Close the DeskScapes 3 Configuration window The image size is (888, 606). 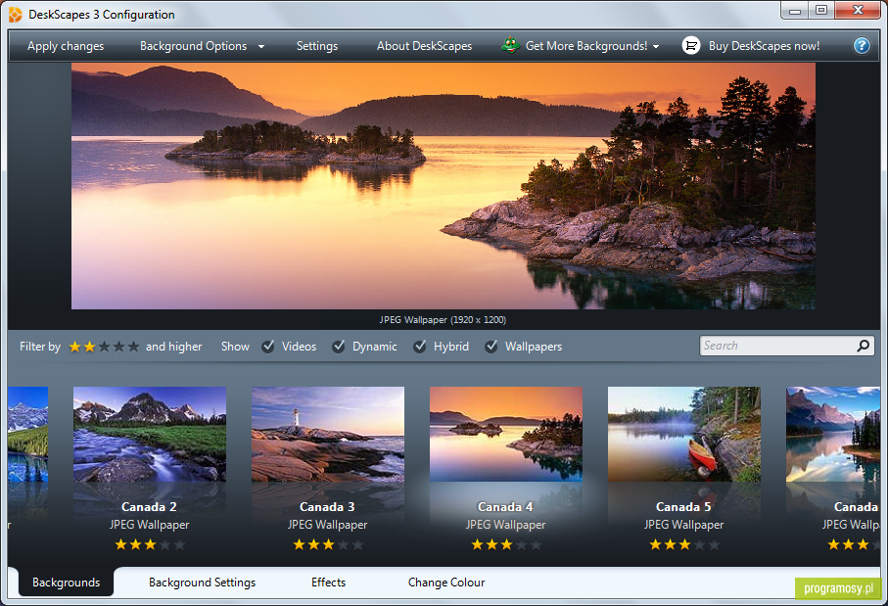858,10
